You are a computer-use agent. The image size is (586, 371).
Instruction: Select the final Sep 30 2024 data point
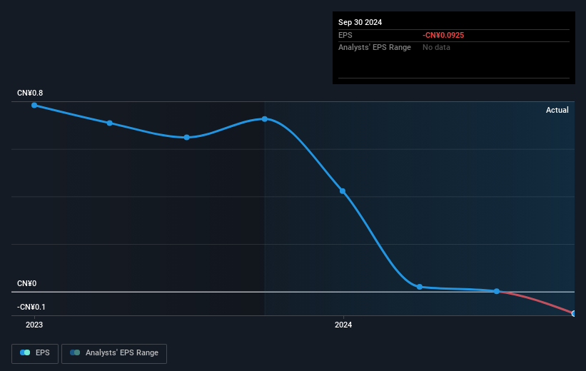(x=574, y=313)
